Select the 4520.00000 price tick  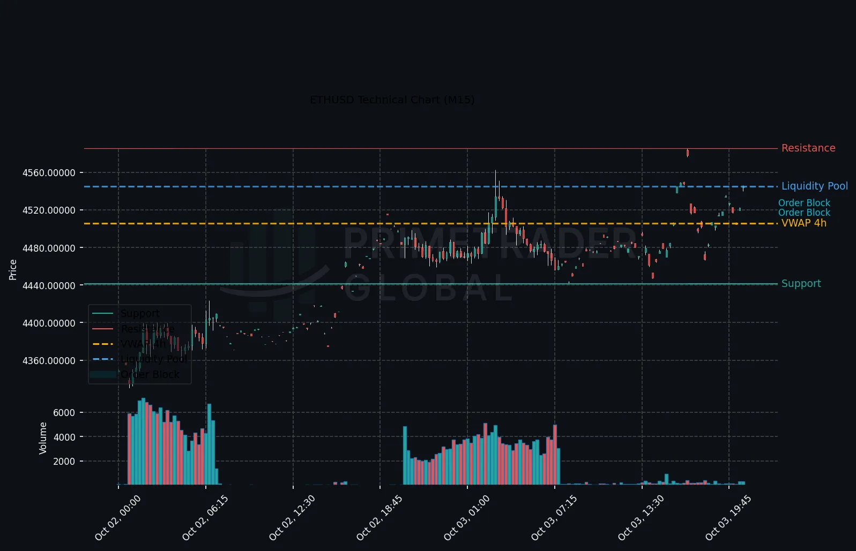coord(49,210)
